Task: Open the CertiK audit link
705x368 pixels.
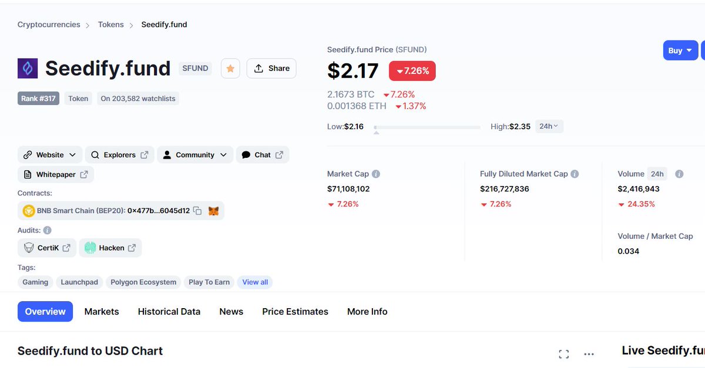Action: tap(47, 248)
